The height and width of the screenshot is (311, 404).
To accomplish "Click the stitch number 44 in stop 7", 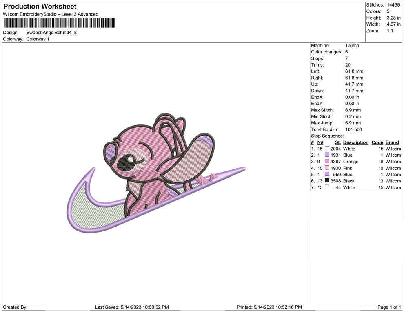I will point(338,187).
